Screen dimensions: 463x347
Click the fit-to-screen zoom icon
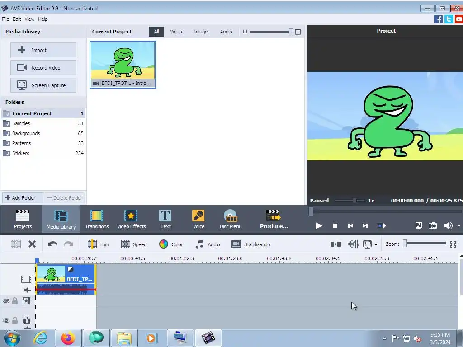click(x=453, y=244)
